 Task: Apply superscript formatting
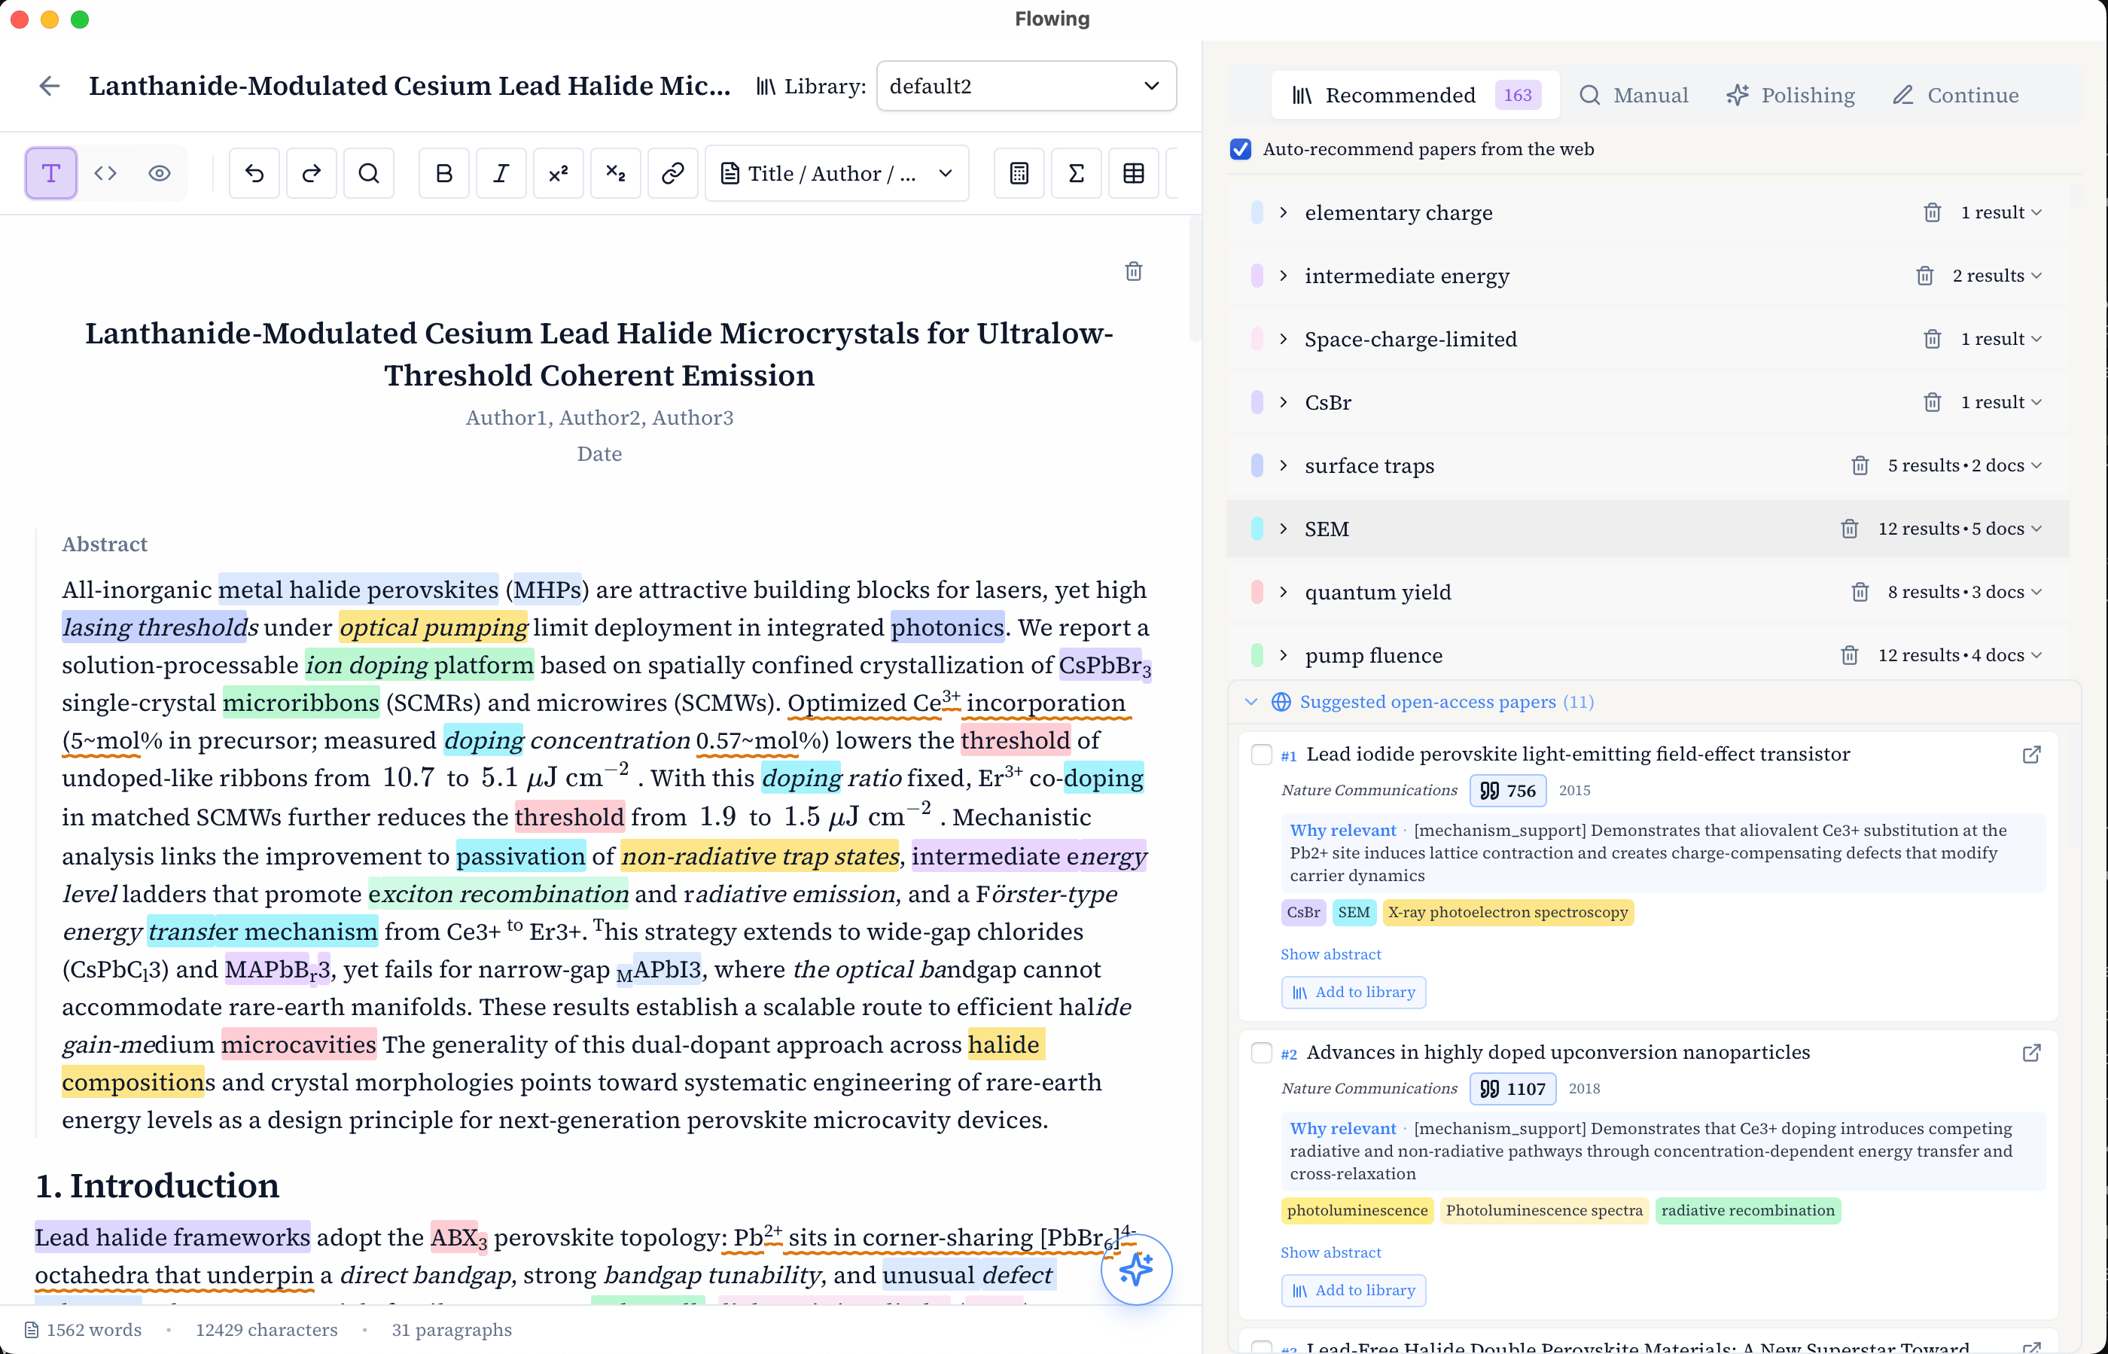coord(558,173)
